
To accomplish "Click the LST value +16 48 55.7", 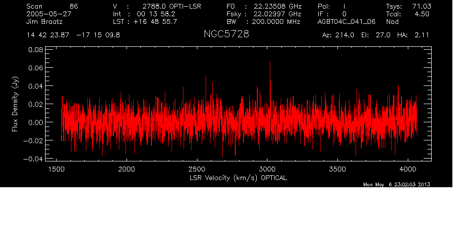I will coord(155,21).
